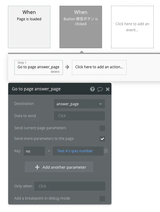Toggle Add a breakpoint in debug mode
Screen dimensions: 160x212
(x=102, y=198)
